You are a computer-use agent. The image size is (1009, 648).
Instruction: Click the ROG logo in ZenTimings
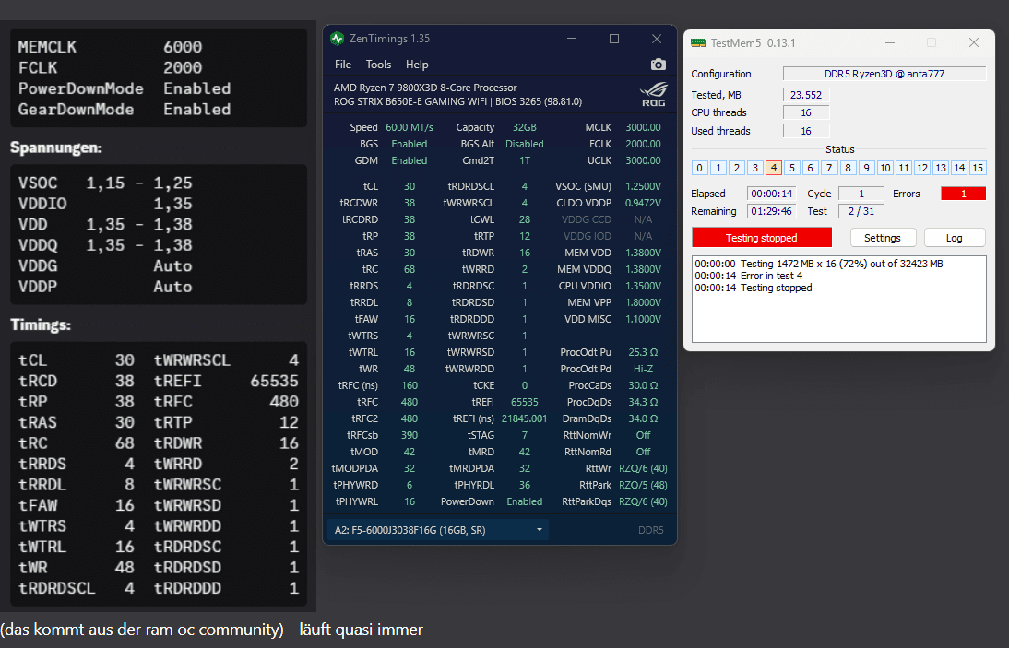click(654, 95)
